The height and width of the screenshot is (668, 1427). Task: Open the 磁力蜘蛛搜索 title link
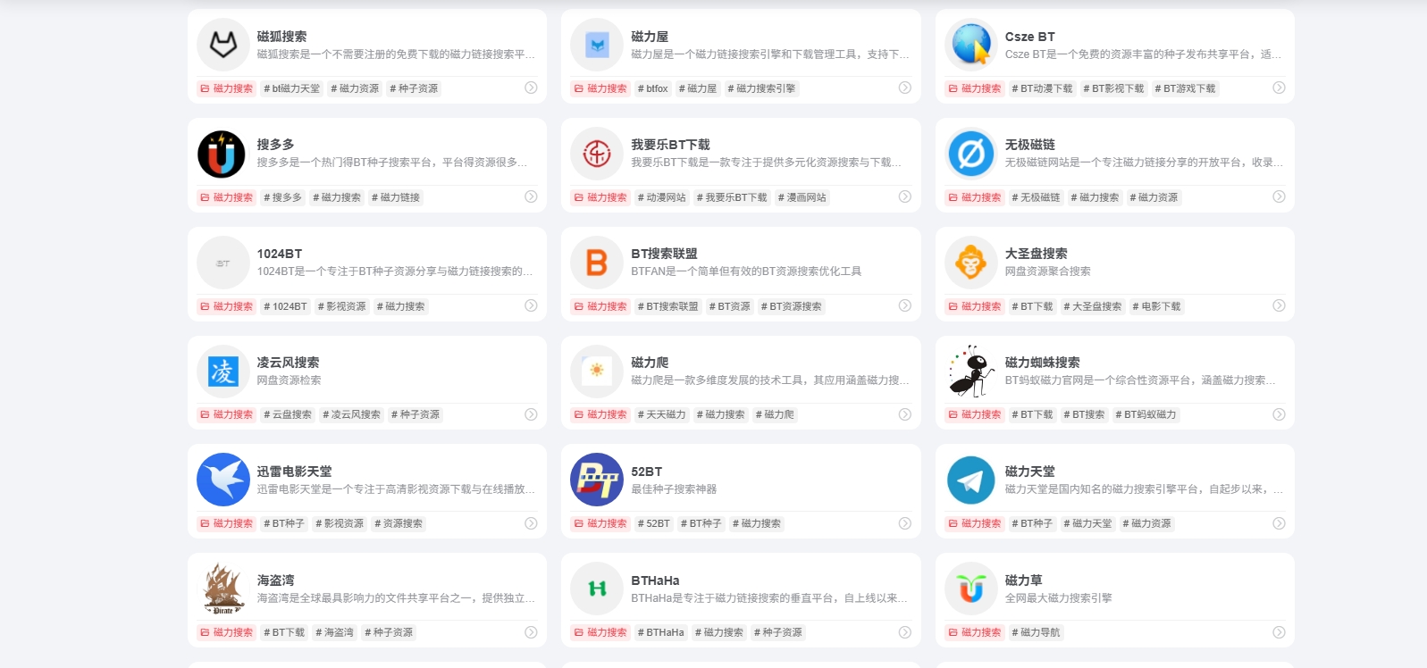[1043, 363]
